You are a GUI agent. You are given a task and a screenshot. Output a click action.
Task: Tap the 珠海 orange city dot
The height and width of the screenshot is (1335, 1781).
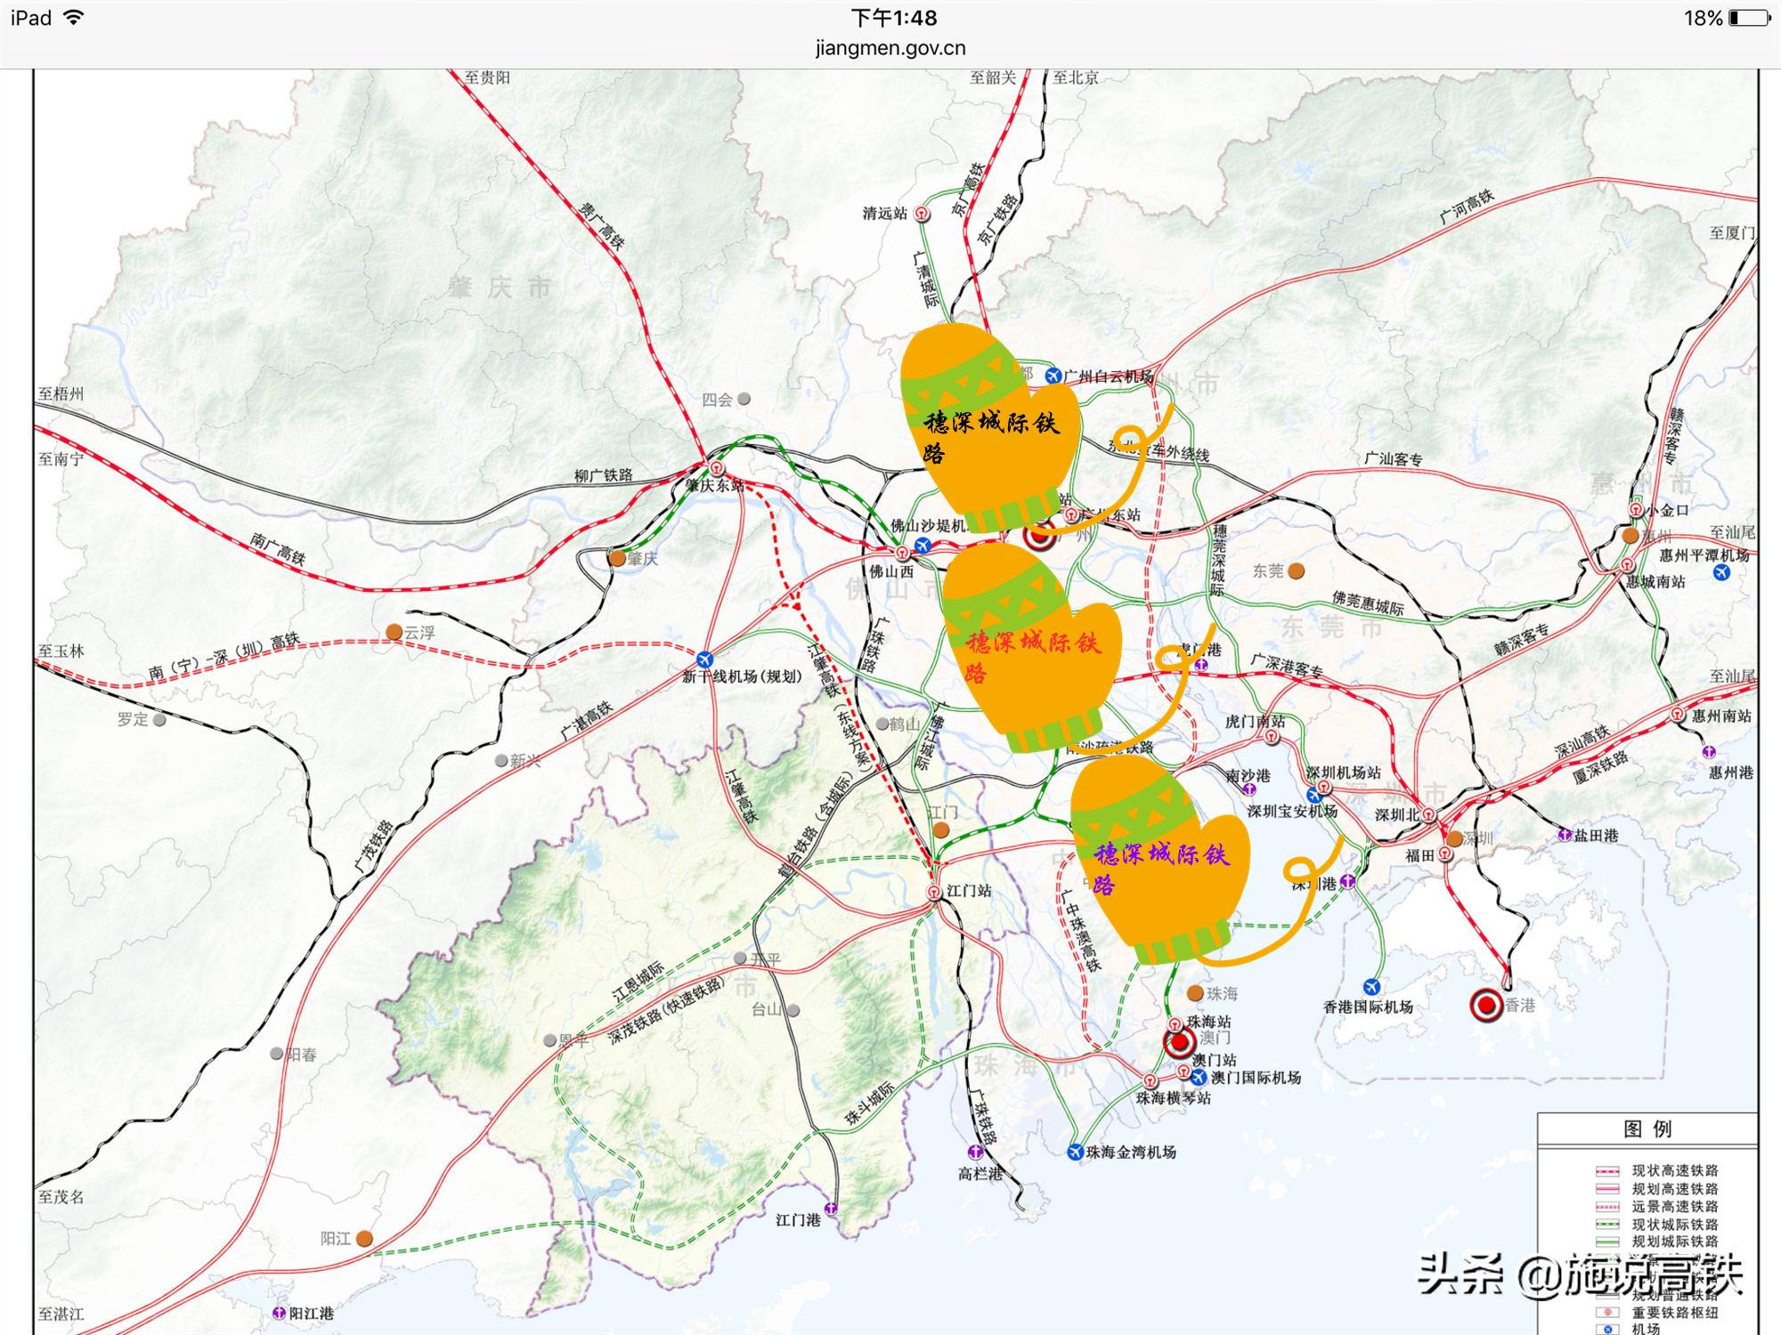(x=1195, y=993)
